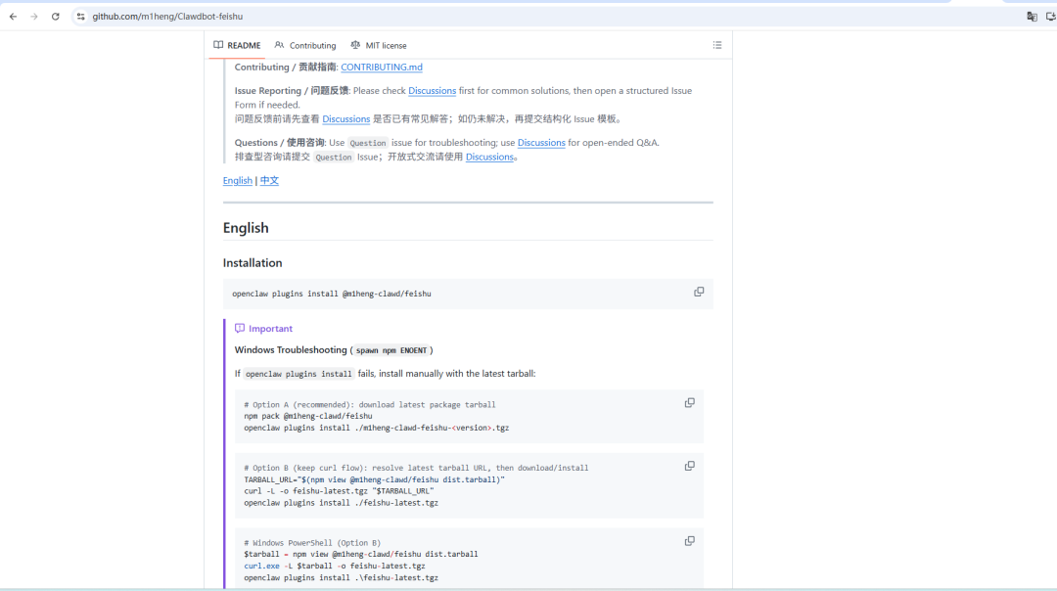Screen dimensions: 1057x591
Task: Click the 'Question' inline code in English line
Action: coord(367,143)
